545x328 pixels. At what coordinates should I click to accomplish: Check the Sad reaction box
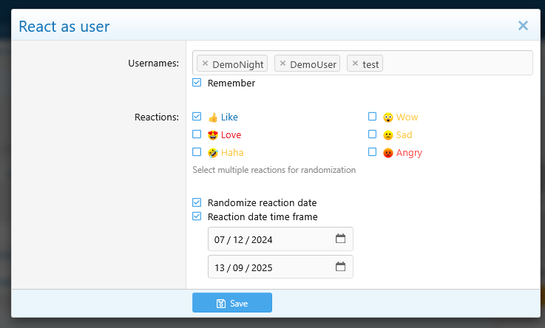click(x=373, y=134)
